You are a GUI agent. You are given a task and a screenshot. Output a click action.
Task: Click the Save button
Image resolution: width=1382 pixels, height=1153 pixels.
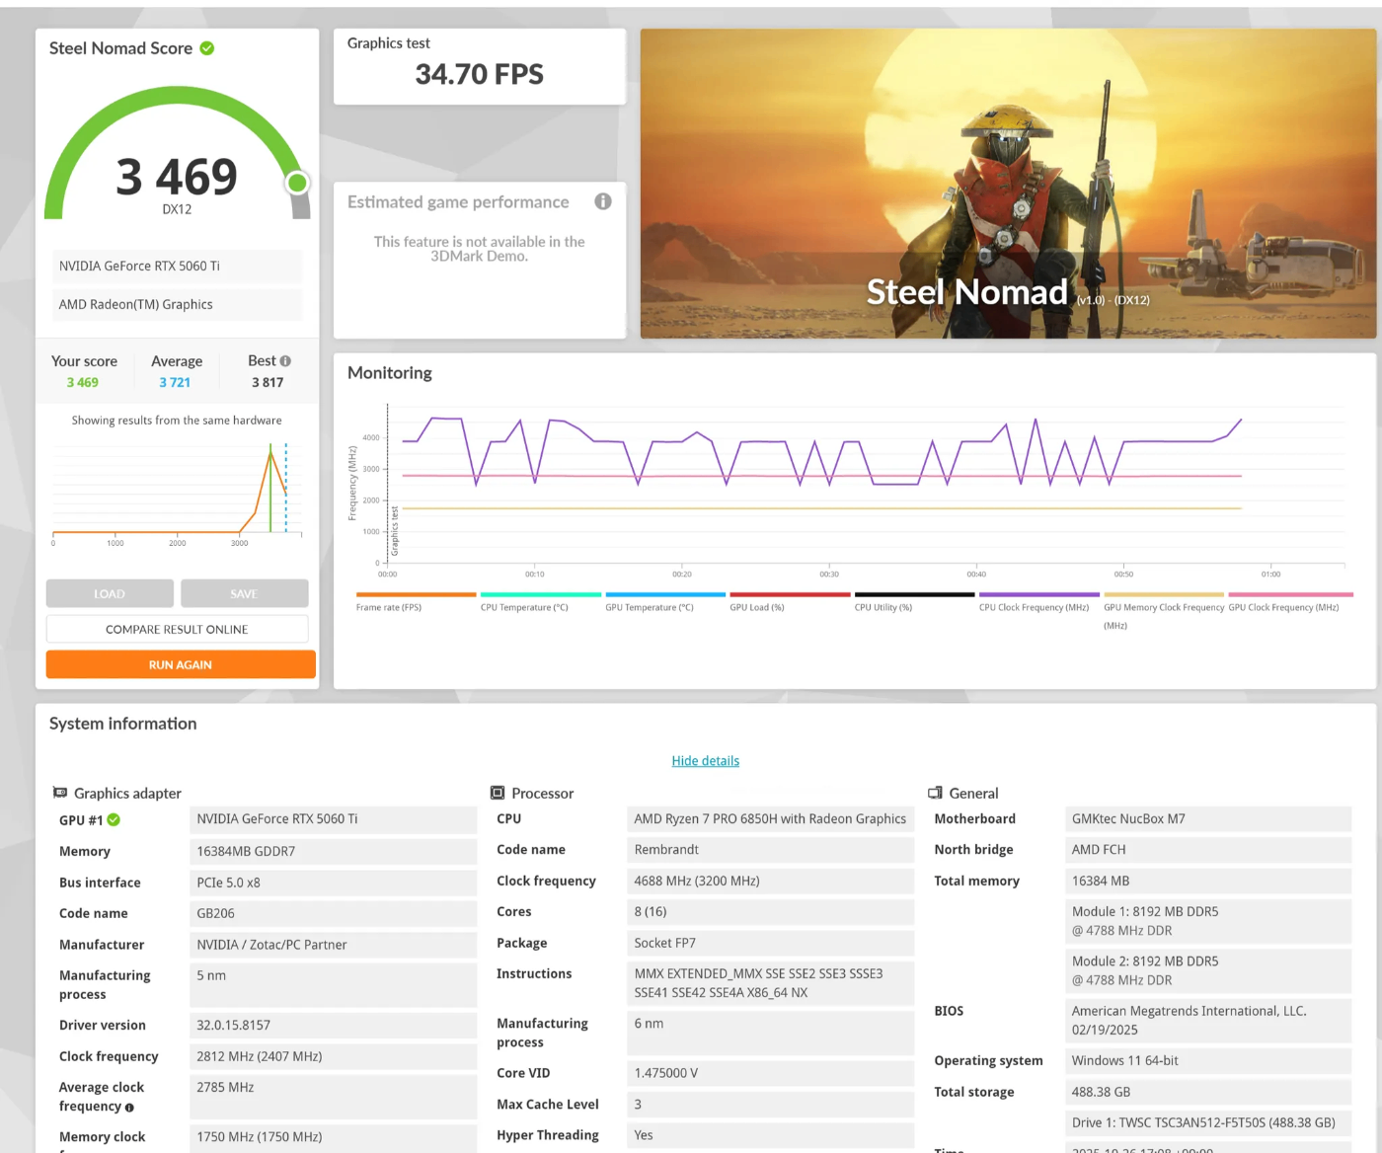tap(244, 593)
